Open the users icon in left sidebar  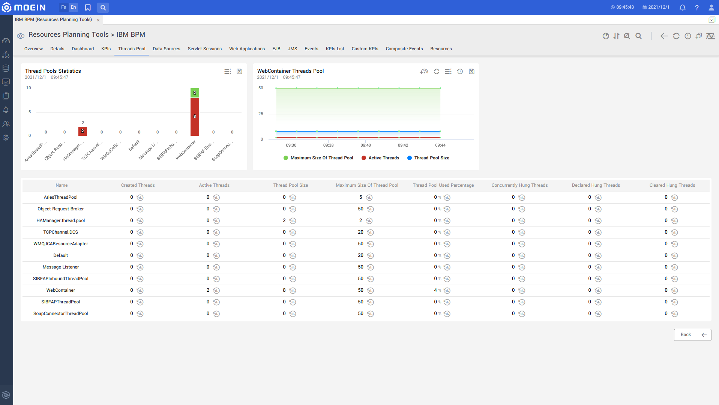click(x=6, y=124)
